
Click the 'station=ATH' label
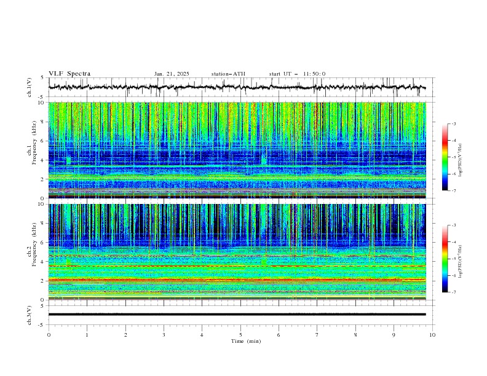click(228, 74)
